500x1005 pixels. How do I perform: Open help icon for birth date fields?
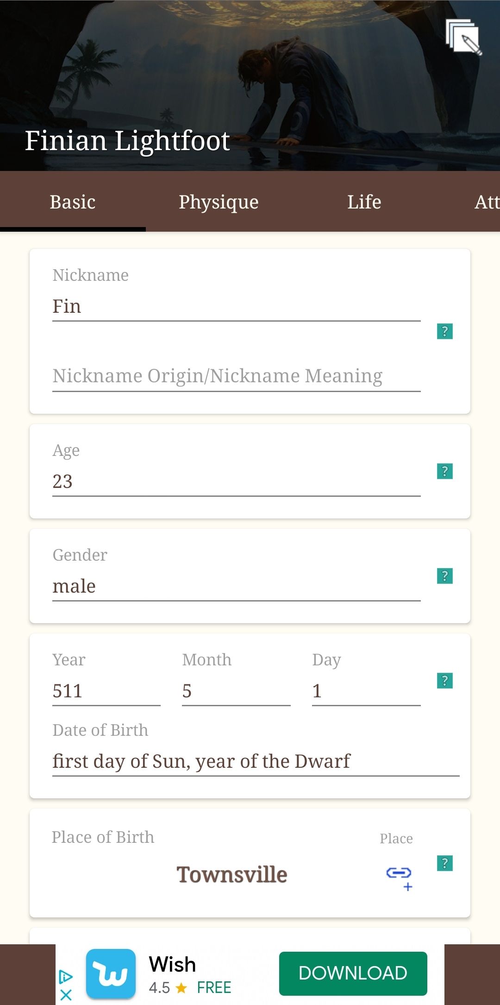point(444,681)
